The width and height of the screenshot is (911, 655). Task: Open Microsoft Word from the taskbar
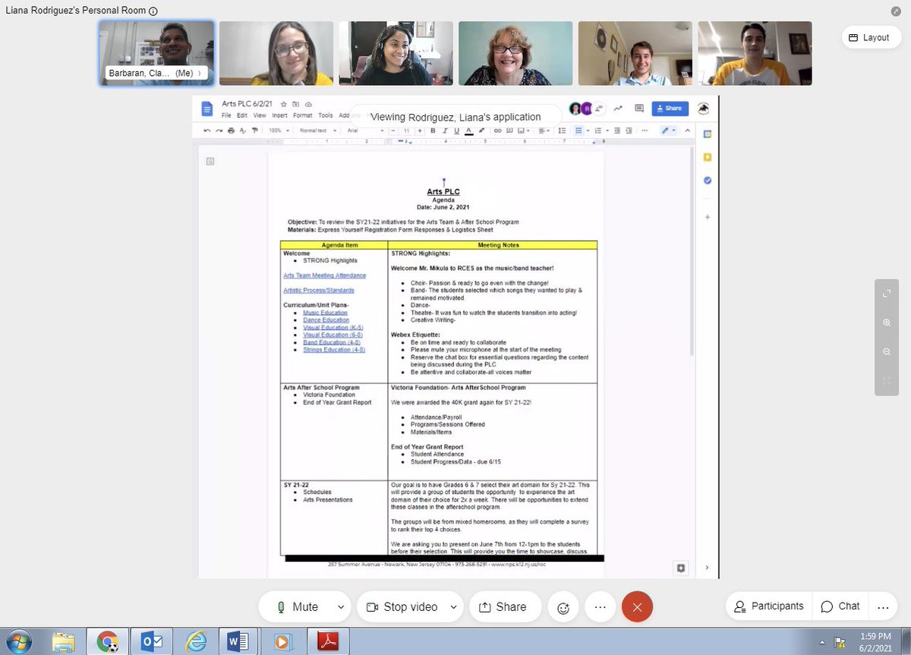point(238,641)
